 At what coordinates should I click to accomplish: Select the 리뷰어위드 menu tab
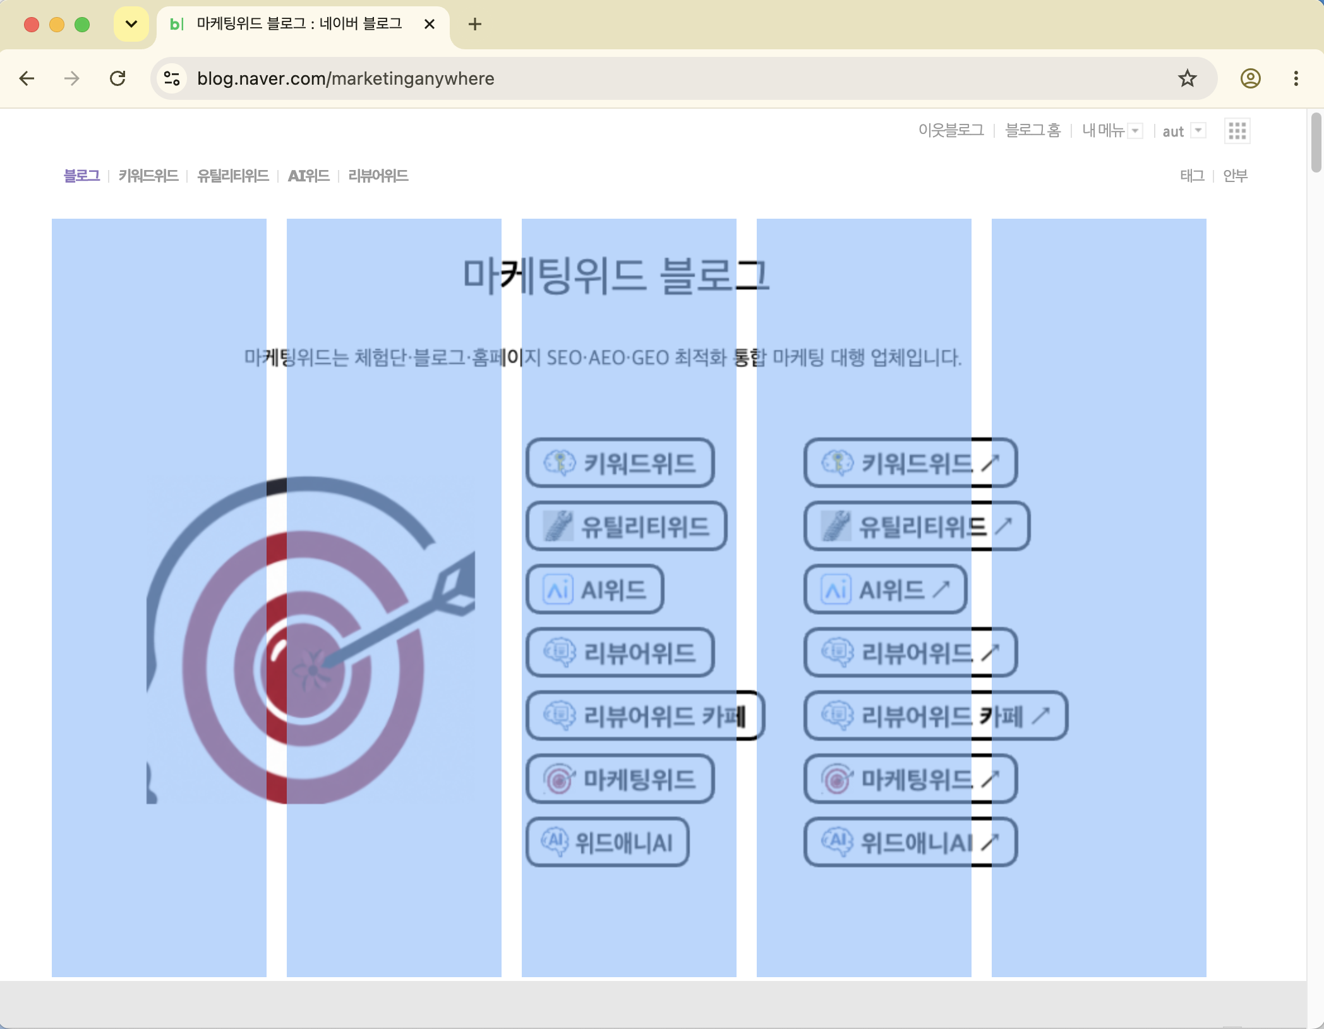point(378,176)
